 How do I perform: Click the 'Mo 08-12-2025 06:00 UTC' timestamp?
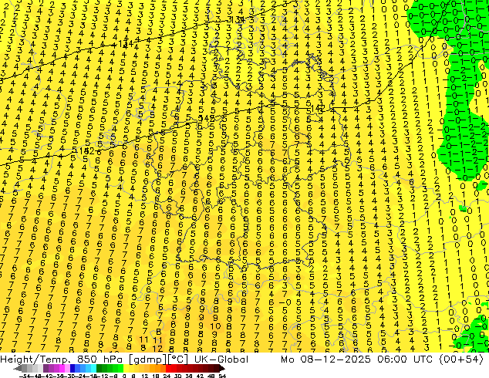[x=358, y=359]
